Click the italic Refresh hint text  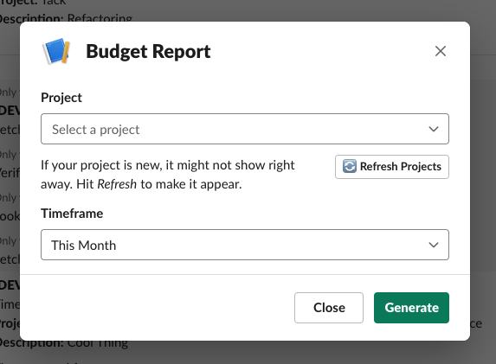pyautogui.click(x=117, y=184)
